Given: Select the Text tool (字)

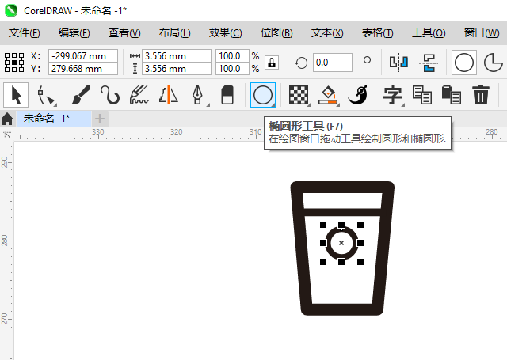Looking at the screenshot, I should pyautogui.click(x=393, y=95).
